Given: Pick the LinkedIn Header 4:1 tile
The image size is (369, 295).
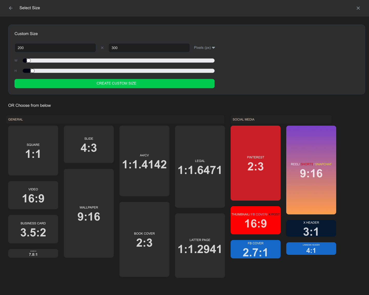Looking at the screenshot, I should (x=311, y=248).
